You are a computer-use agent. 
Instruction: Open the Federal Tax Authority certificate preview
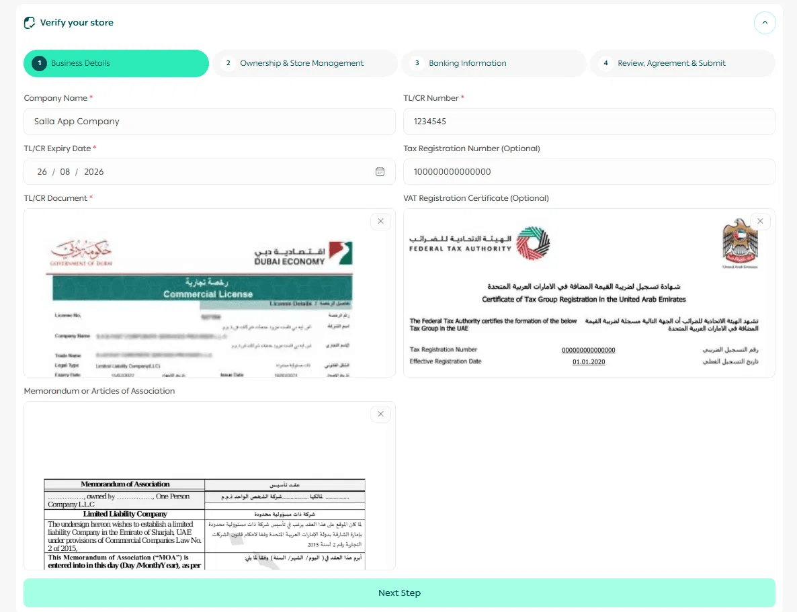(x=589, y=293)
